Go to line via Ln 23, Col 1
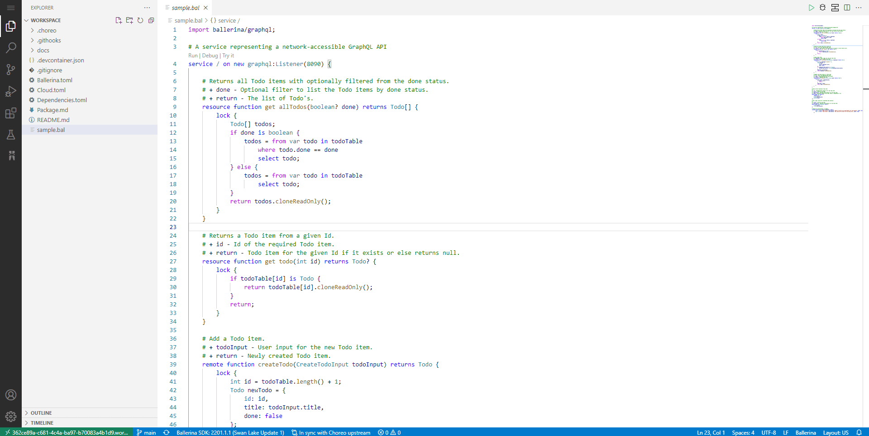 coord(711,432)
